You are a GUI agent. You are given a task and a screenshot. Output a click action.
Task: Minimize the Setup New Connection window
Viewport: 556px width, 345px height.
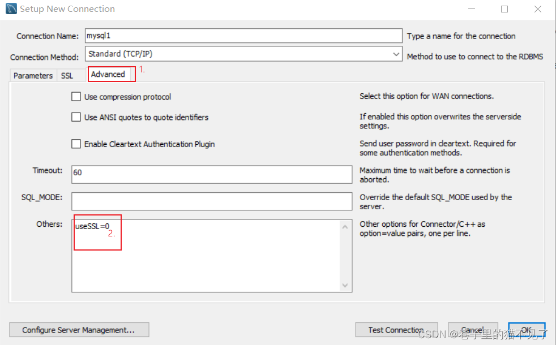(x=472, y=9)
